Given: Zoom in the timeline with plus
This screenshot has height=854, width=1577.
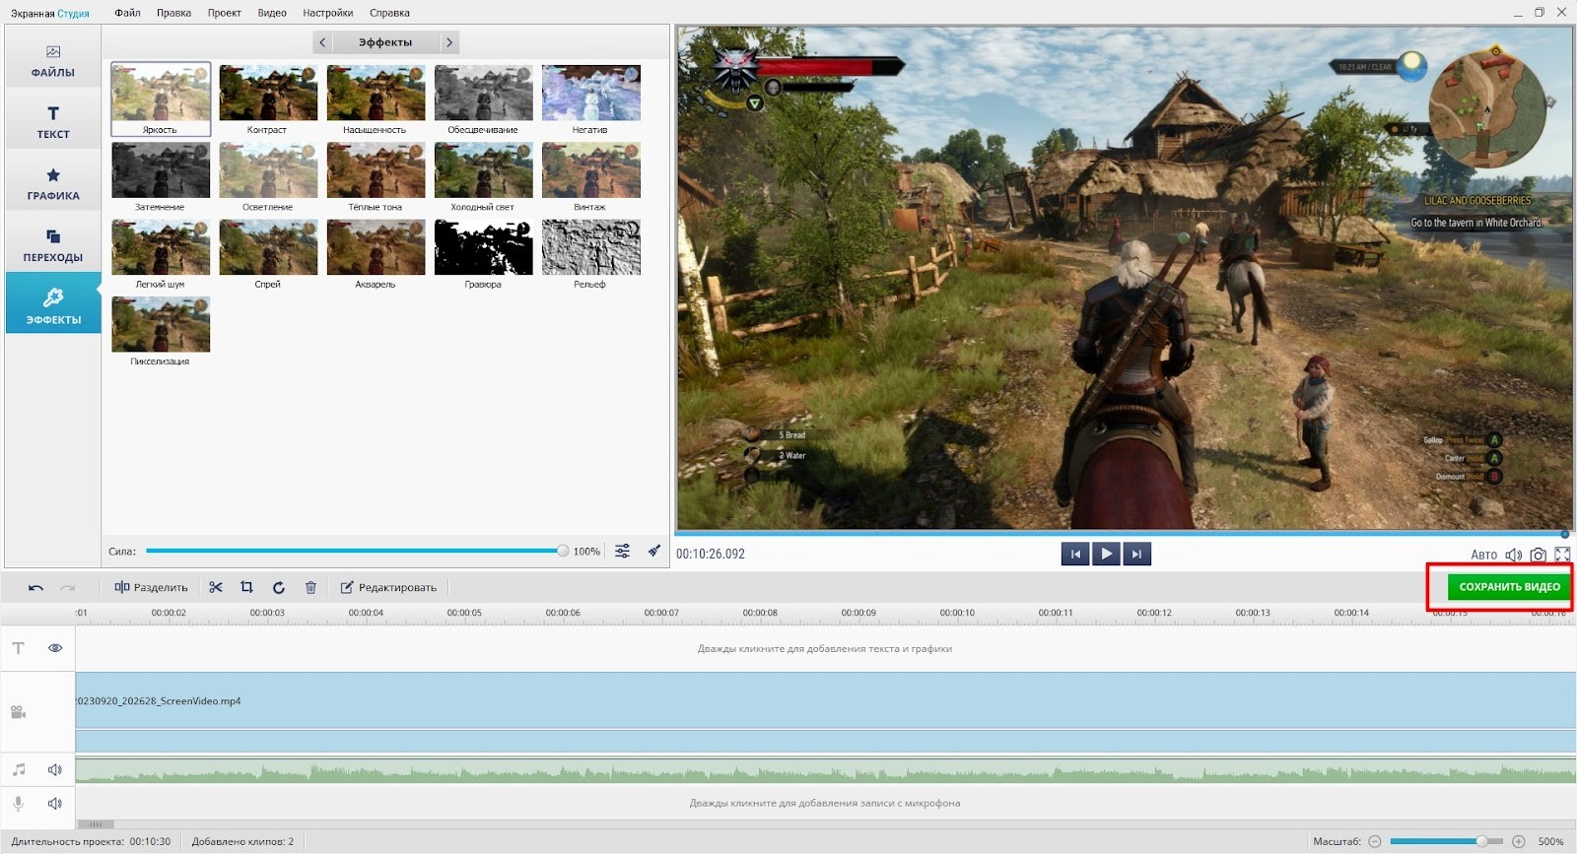Looking at the screenshot, I should 1519,841.
